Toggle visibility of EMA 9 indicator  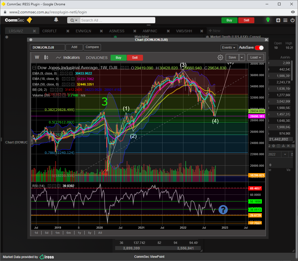coord(62,73)
